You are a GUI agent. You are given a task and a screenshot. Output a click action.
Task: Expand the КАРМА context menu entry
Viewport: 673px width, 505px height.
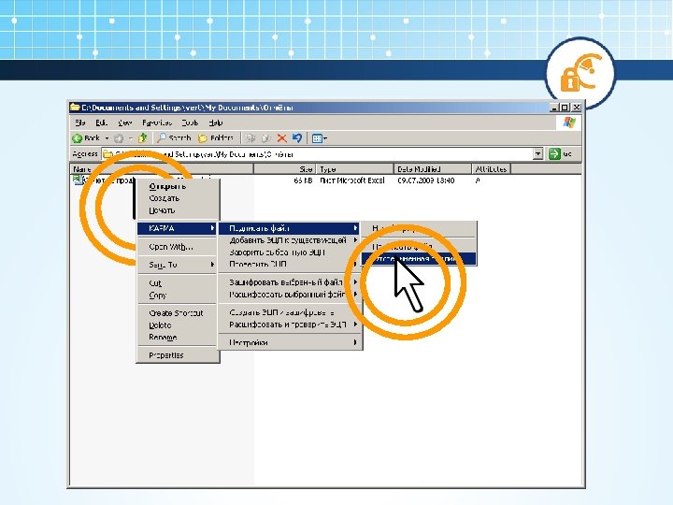[177, 228]
